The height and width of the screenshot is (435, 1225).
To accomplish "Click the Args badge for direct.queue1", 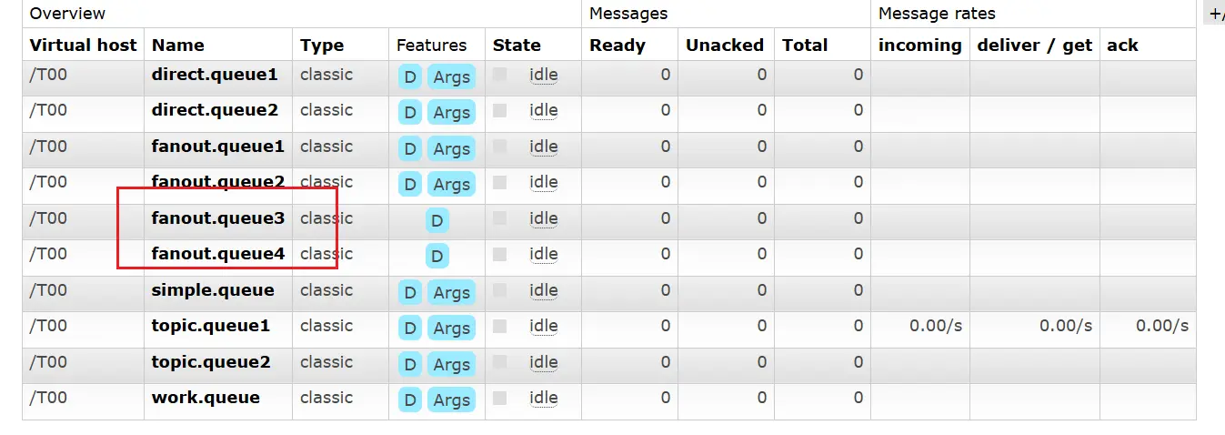I will (x=451, y=77).
